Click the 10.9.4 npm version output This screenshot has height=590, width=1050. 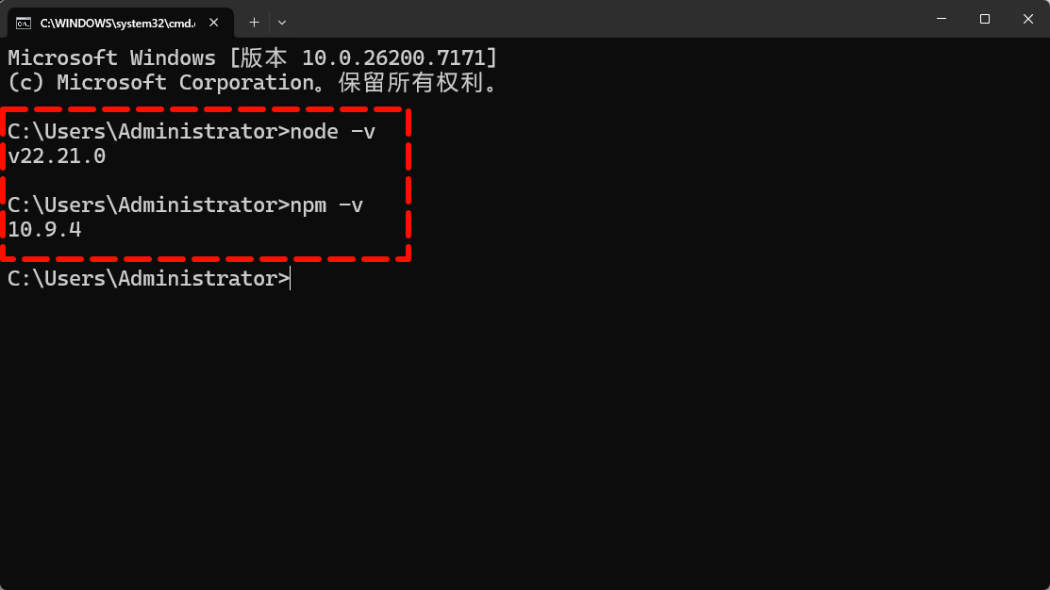coord(44,230)
